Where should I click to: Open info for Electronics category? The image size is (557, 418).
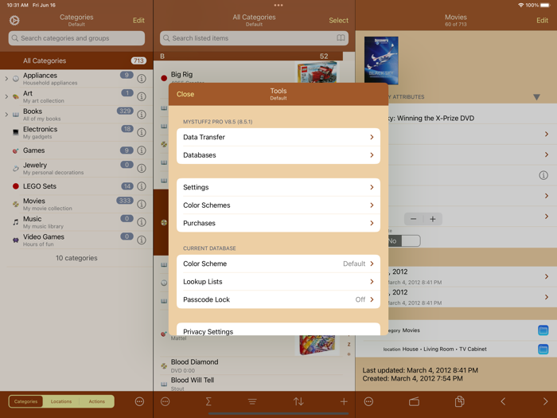click(142, 132)
